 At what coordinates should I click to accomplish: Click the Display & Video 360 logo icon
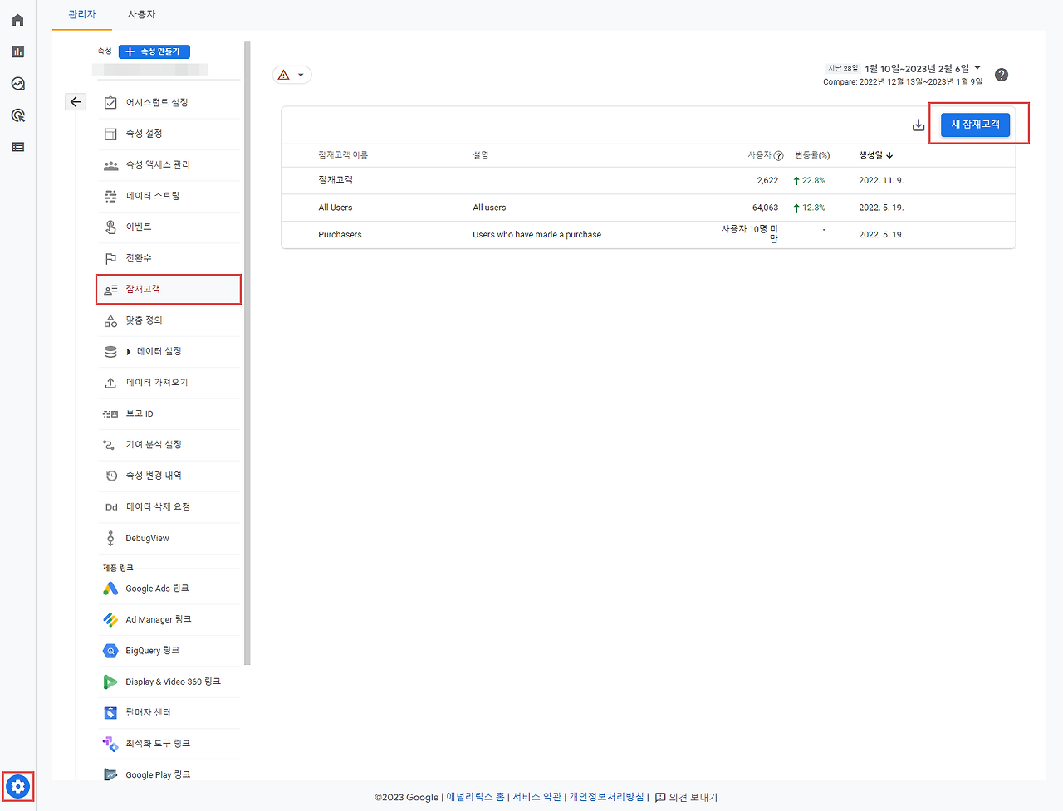point(110,682)
